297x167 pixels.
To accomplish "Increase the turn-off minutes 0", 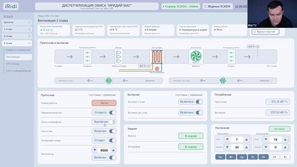I will point(285,147).
